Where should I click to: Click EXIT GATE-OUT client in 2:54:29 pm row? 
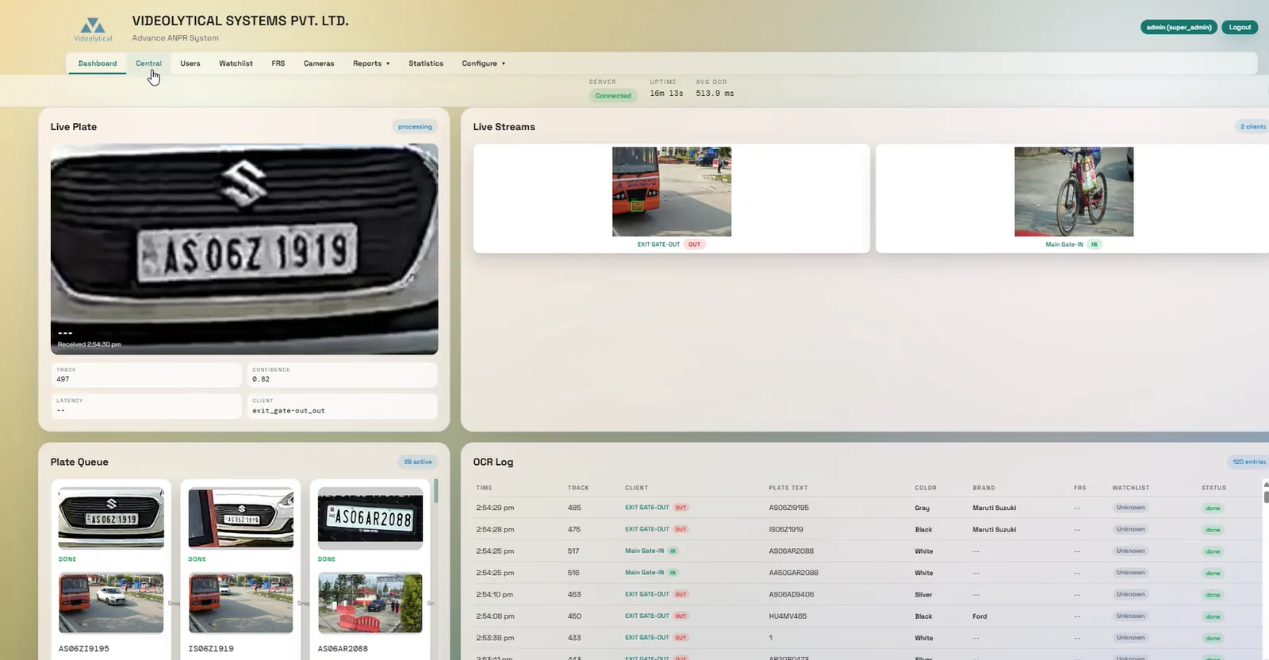[x=647, y=508]
